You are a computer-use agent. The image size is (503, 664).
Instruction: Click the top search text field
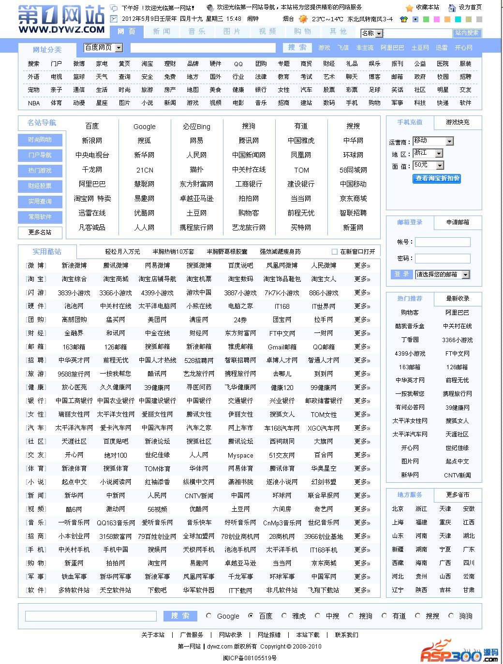(x=203, y=48)
